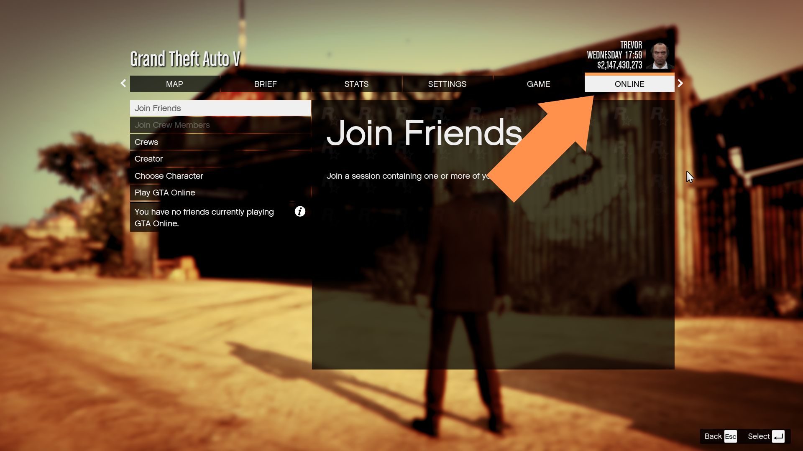Select the MAP tab
This screenshot has width=803, height=451.
174,84
